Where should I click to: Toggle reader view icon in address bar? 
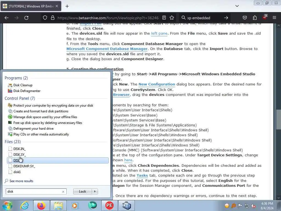[x=164, y=18]
